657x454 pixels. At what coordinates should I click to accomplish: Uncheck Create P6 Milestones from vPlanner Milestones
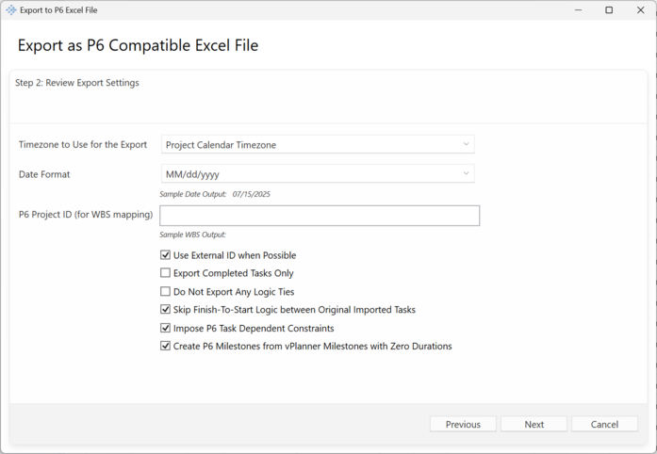click(166, 347)
